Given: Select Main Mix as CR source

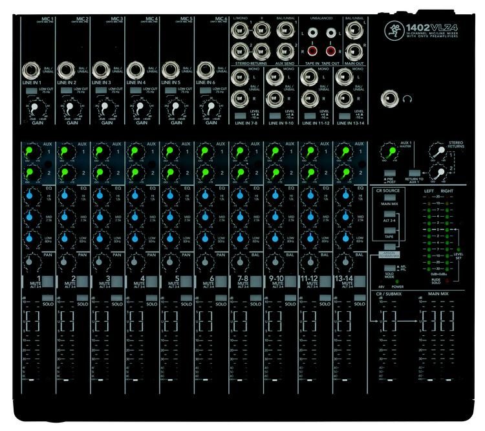Looking at the screenshot, I should coord(390,197).
